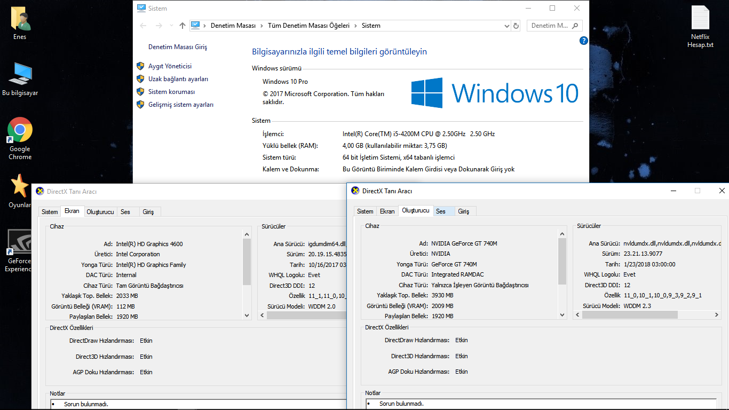This screenshot has width=729, height=410.
Task: Click the scroll-down arrow in right Cihaz list
Action: (562, 315)
